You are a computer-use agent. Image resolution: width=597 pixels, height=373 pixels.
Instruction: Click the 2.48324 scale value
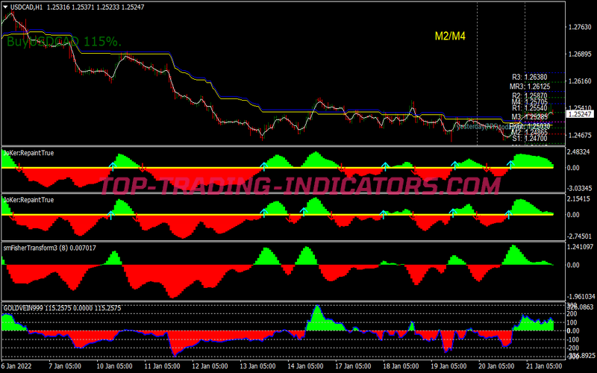coord(579,152)
